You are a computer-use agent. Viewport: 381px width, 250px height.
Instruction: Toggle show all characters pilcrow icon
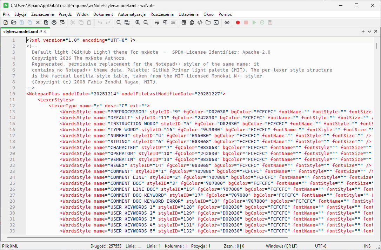click(165, 22)
